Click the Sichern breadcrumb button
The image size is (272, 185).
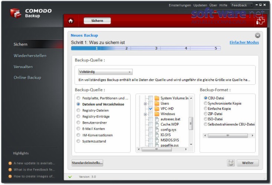pyautogui.click(x=97, y=21)
